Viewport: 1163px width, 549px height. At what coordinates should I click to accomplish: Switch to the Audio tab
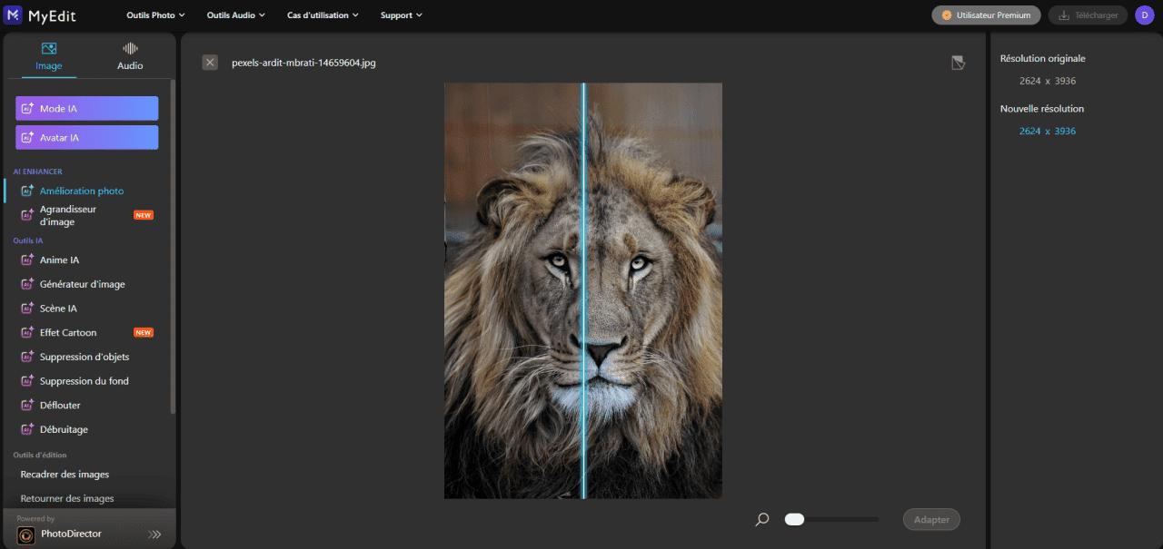click(x=130, y=56)
